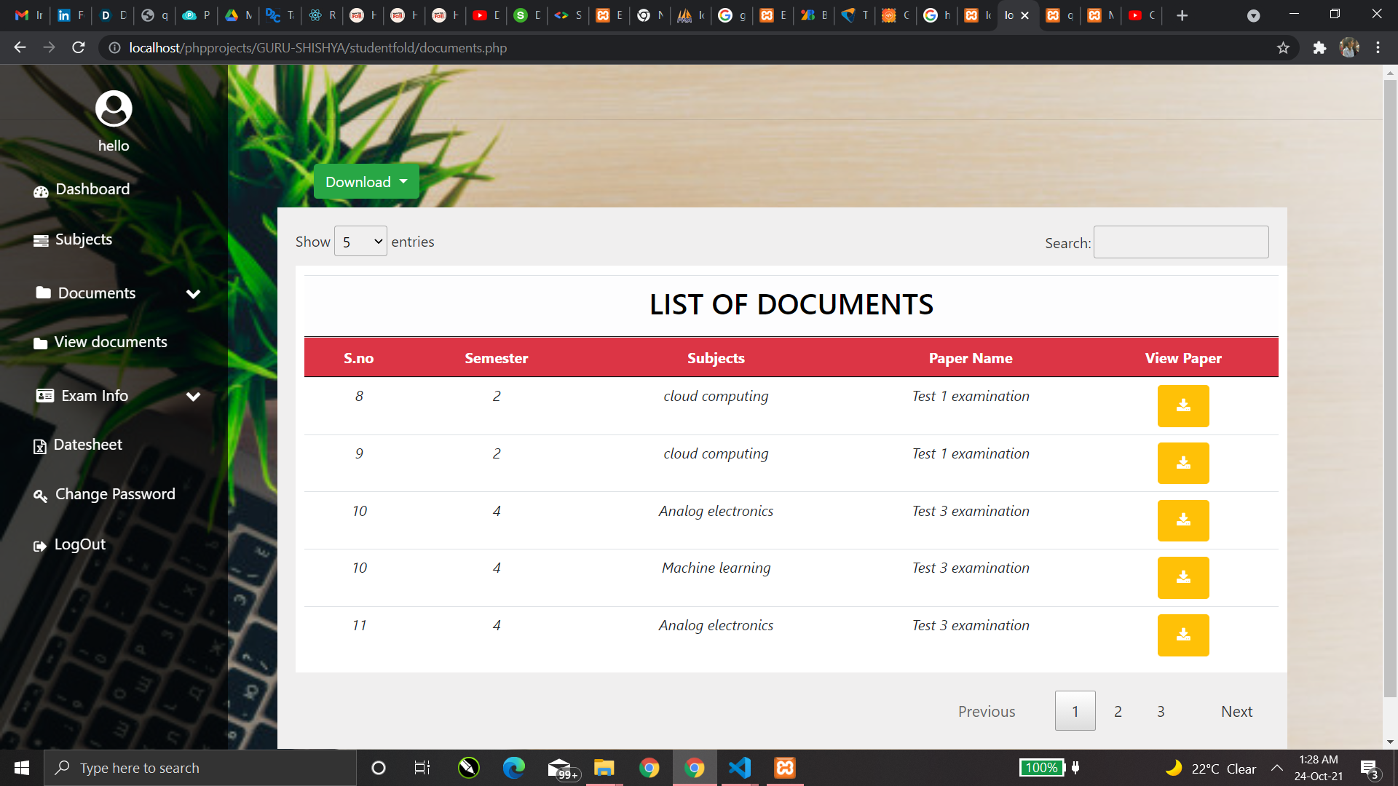Image resolution: width=1398 pixels, height=786 pixels.
Task: Bookmark this page with star icon
Action: tap(1283, 48)
